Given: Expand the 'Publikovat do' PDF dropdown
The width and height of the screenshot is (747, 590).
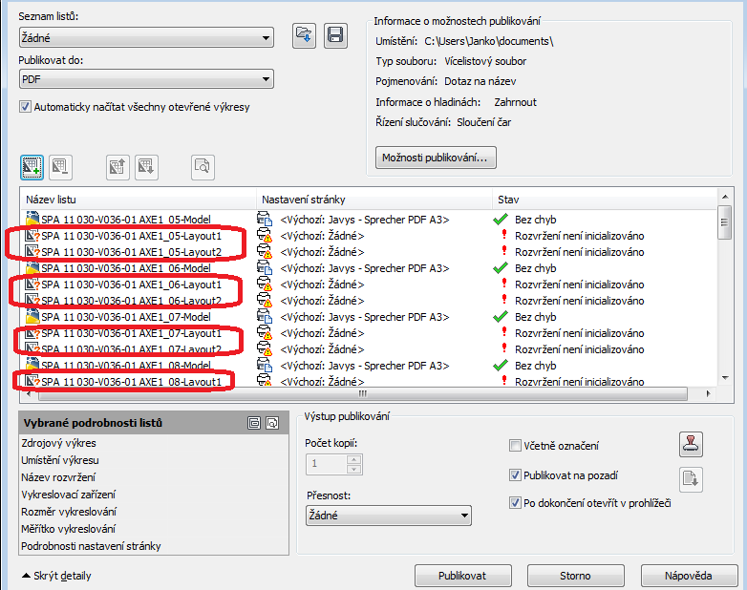Looking at the screenshot, I should tap(145, 80).
